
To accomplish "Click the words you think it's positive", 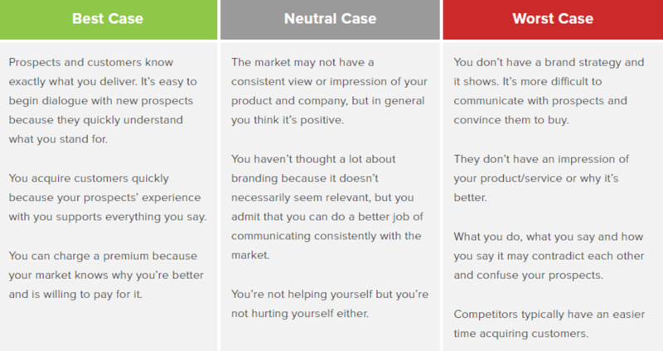I will click(287, 119).
